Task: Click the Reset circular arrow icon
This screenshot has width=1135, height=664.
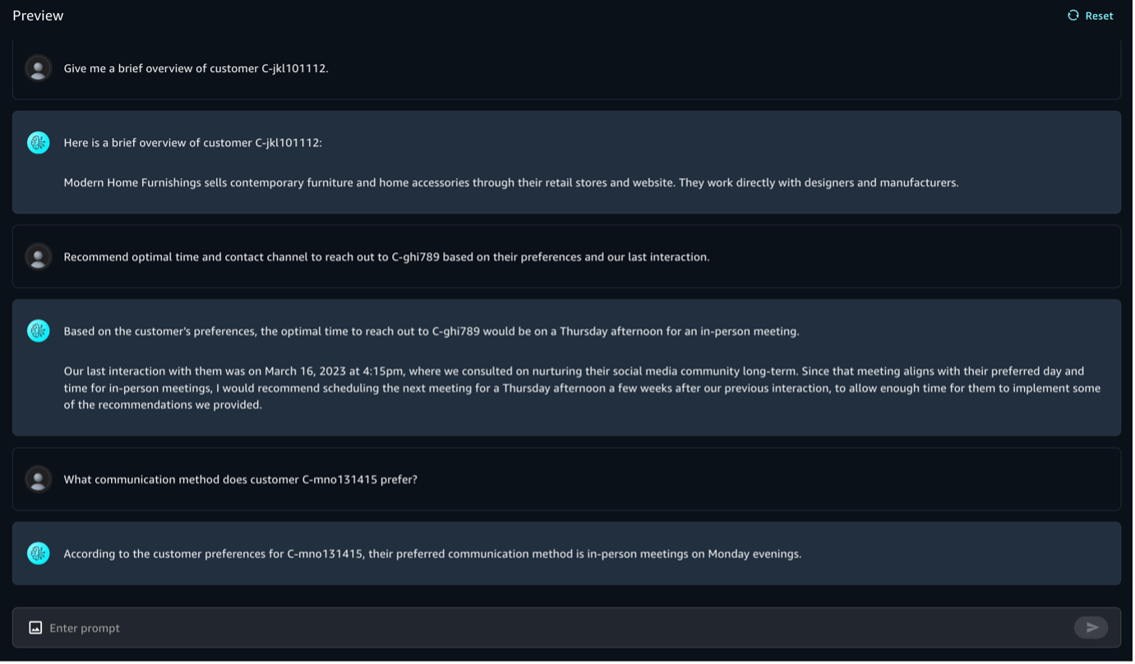Action: 1073,16
